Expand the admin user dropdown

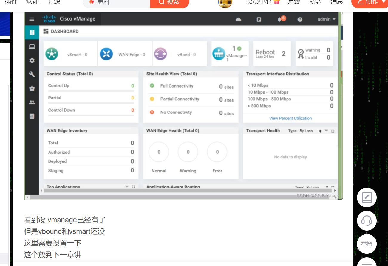[326, 19]
